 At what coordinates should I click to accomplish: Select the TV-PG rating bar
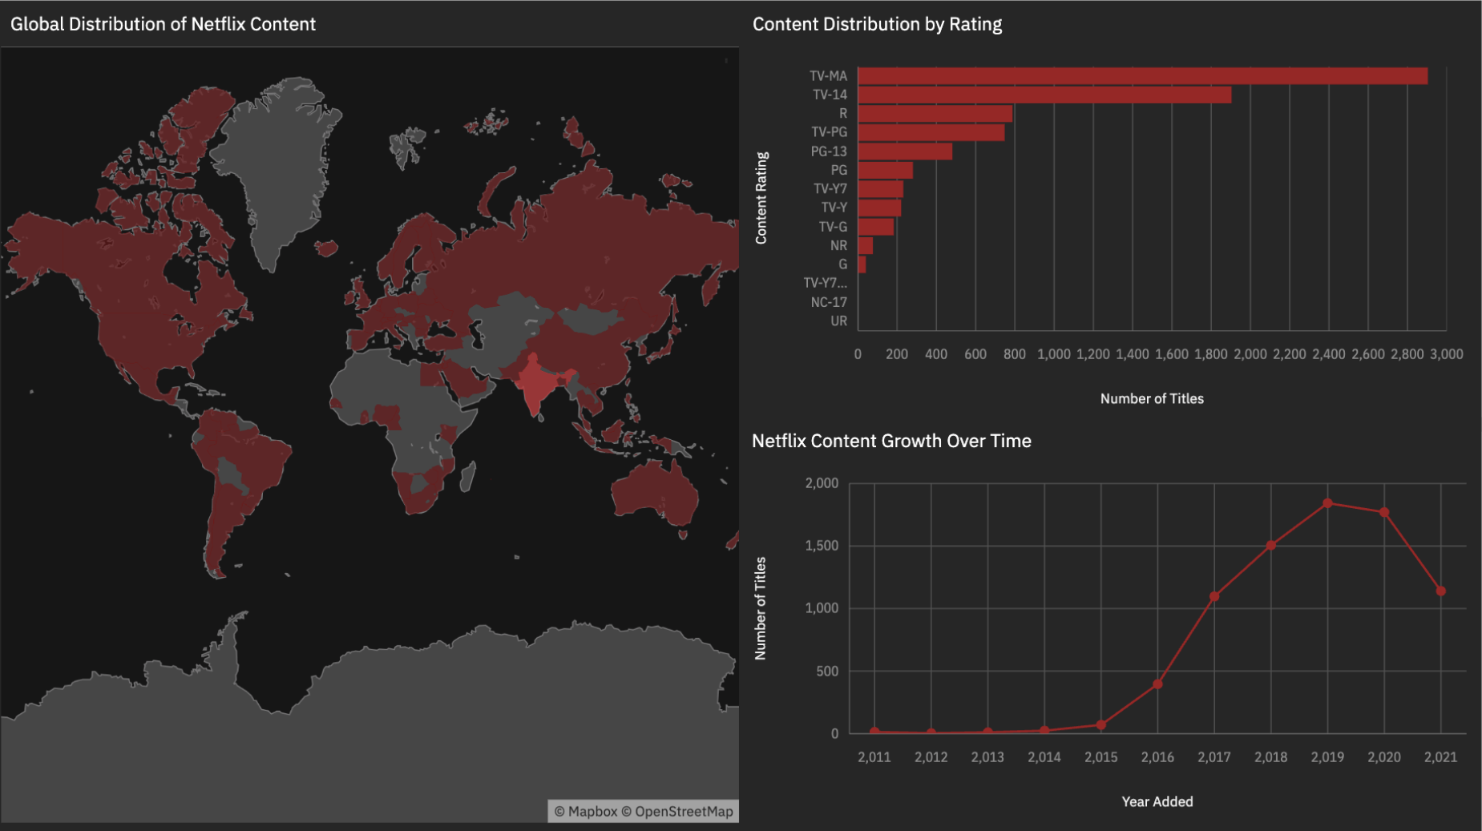(x=931, y=132)
